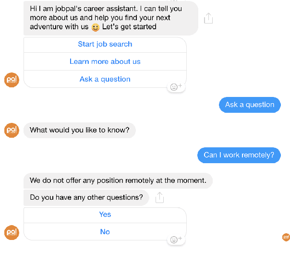Click the share icon beside the greeting message
This screenshot has width=290, height=263.
(208, 18)
